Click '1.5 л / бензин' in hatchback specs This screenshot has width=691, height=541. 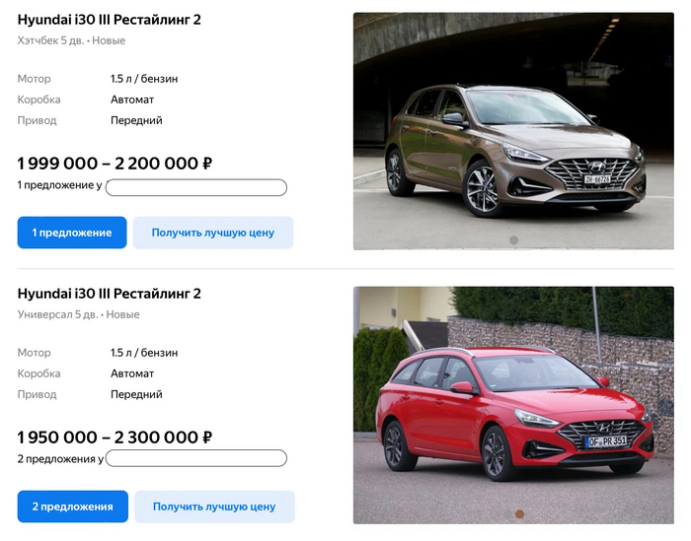coord(144,79)
